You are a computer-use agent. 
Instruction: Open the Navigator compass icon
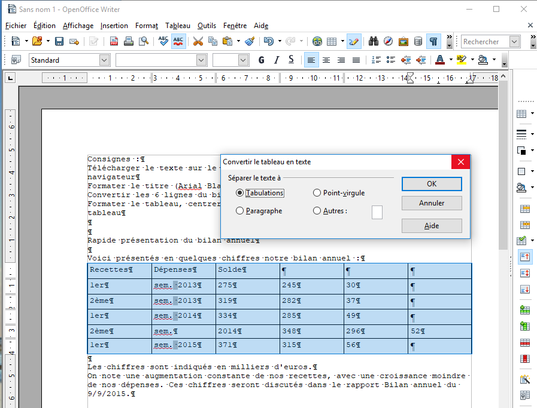pos(388,41)
